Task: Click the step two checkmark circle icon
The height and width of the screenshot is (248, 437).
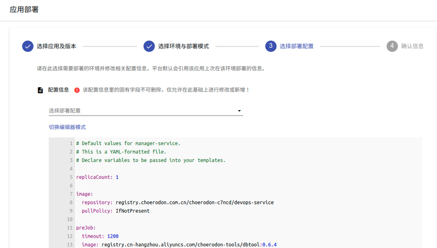Action: pyautogui.click(x=149, y=46)
